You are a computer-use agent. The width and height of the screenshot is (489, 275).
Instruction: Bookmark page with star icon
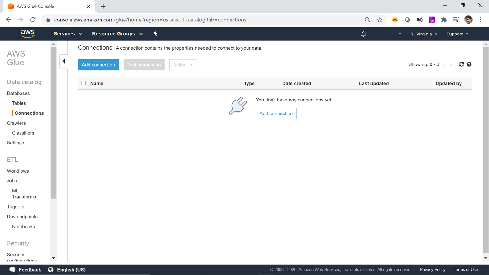(379, 20)
